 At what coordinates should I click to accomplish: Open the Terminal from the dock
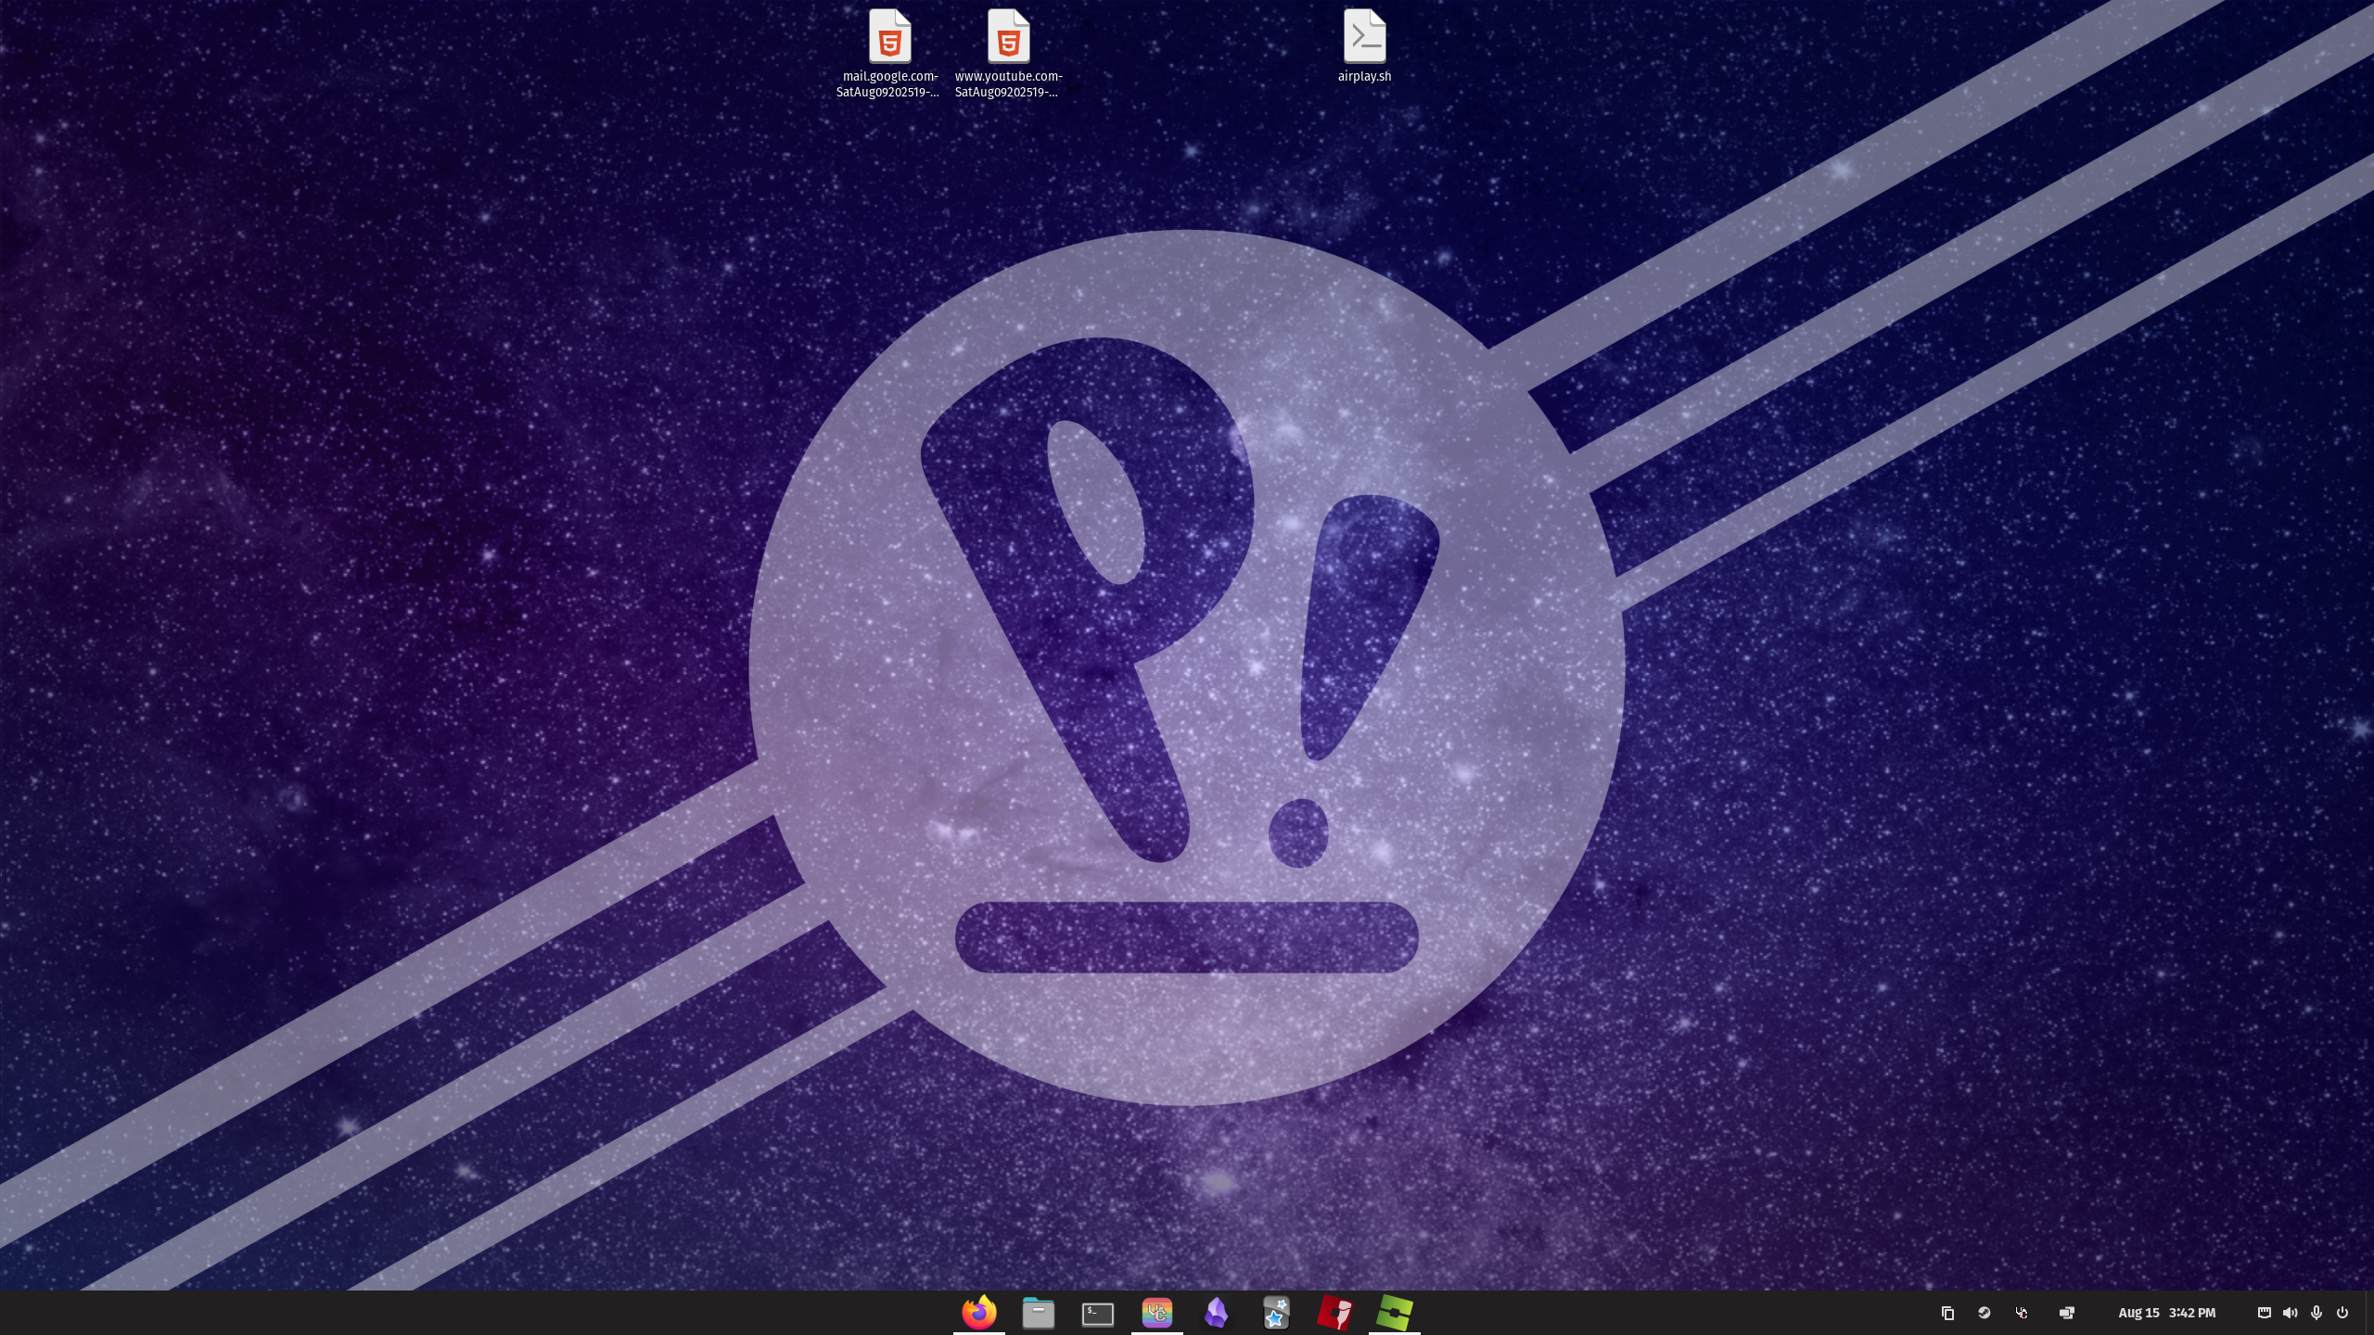(x=1097, y=1313)
